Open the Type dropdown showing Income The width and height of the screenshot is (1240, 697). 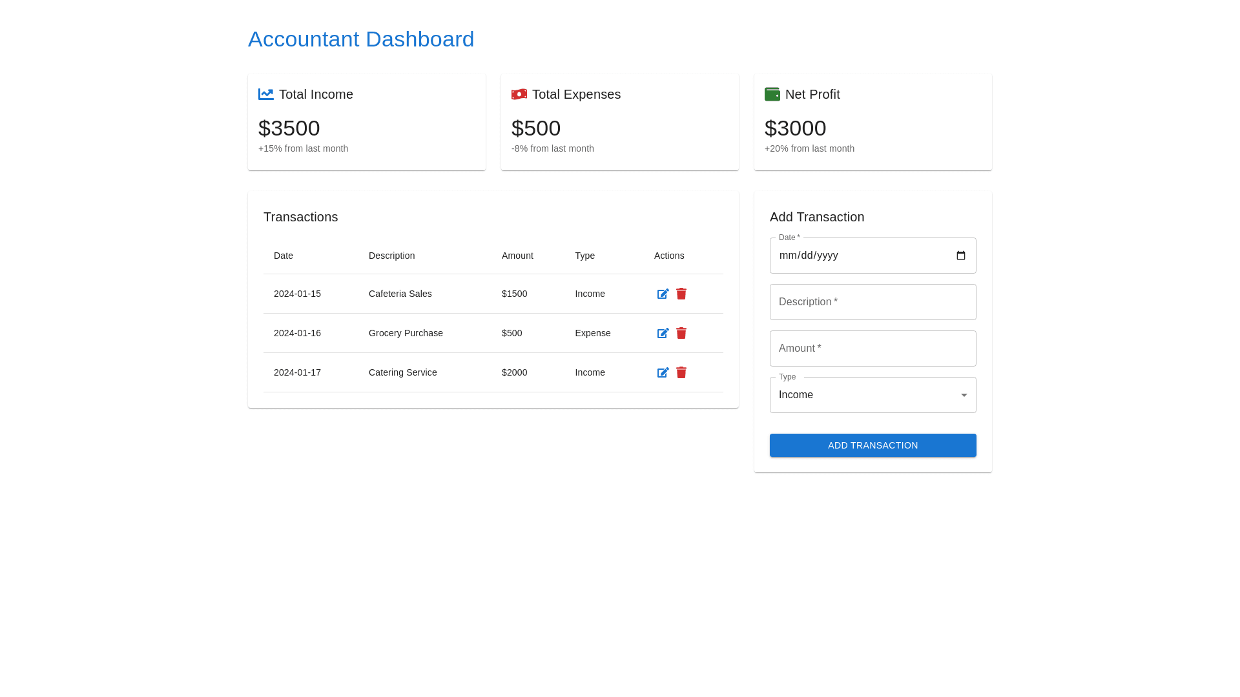tap(865, 395)
